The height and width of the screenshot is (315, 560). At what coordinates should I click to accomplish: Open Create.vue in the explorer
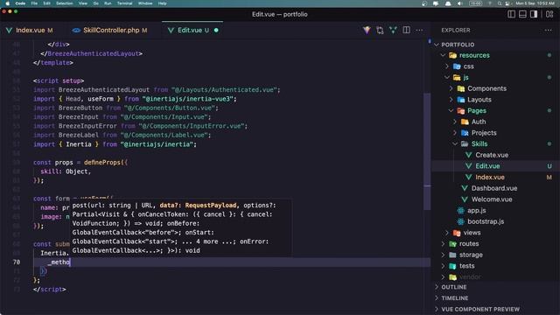[492, 155]
